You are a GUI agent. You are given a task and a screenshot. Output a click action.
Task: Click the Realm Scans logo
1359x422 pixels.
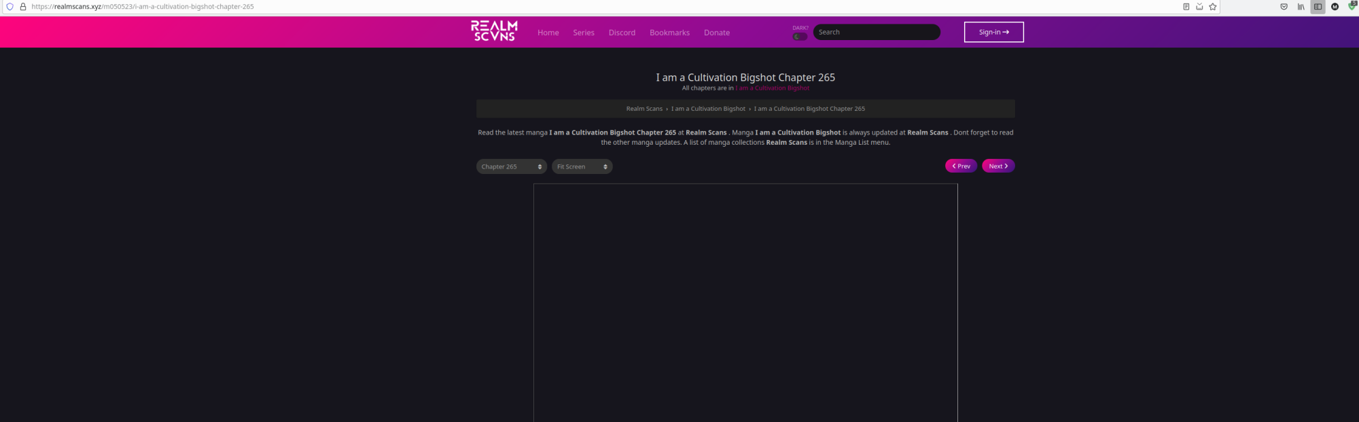[494, 31]
